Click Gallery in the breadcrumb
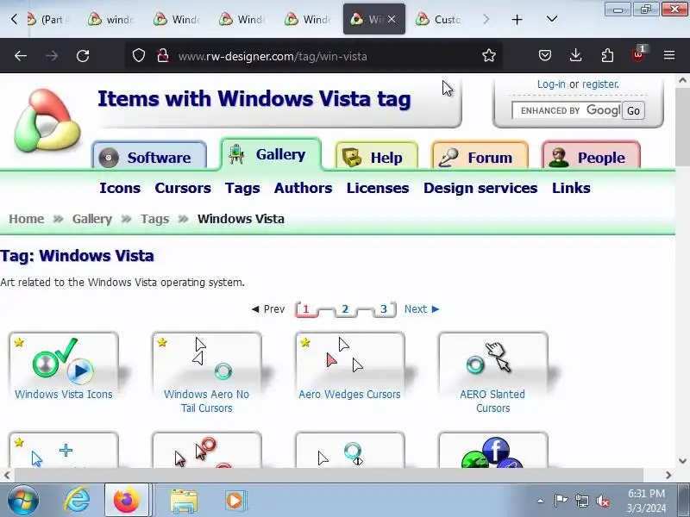Image resolution: width=690 pixels, height=517 pixels. pos(92,219)
